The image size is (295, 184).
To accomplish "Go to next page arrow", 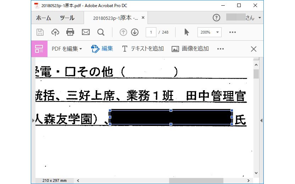I will (135, 32).
